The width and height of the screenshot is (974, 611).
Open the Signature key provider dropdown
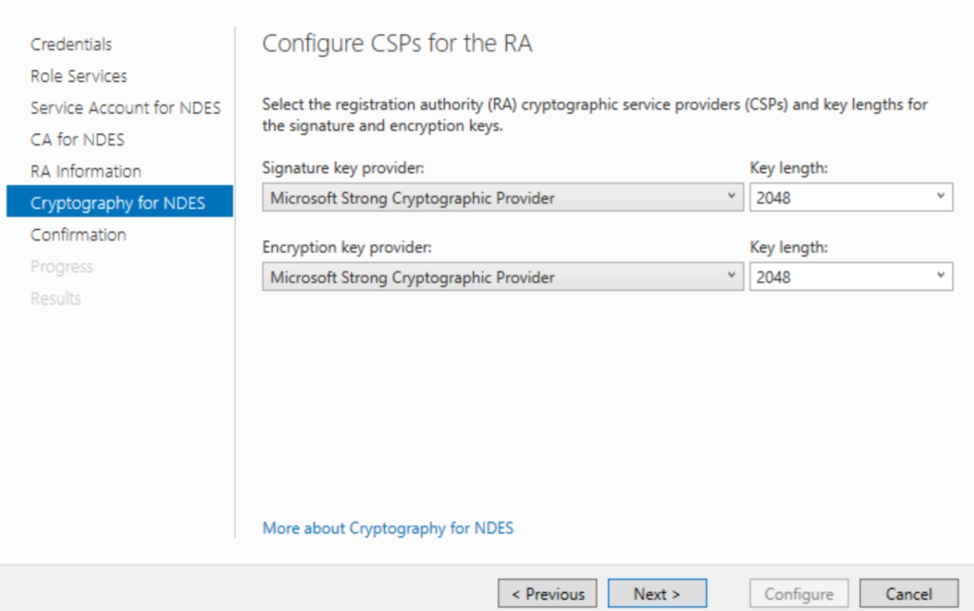click(502, 198)
